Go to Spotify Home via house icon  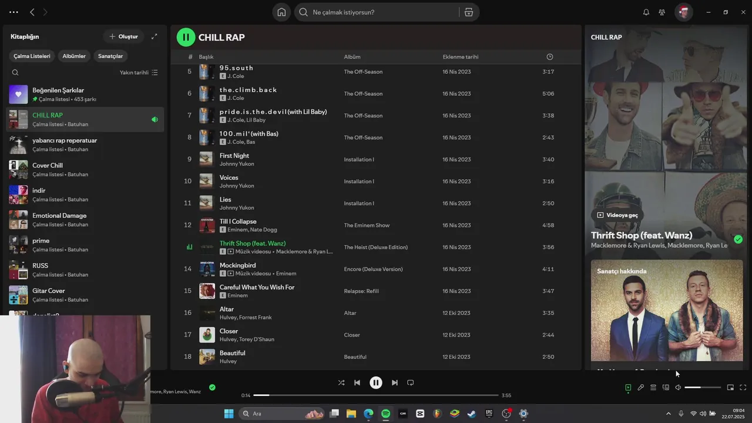click(x=281, y=12)
